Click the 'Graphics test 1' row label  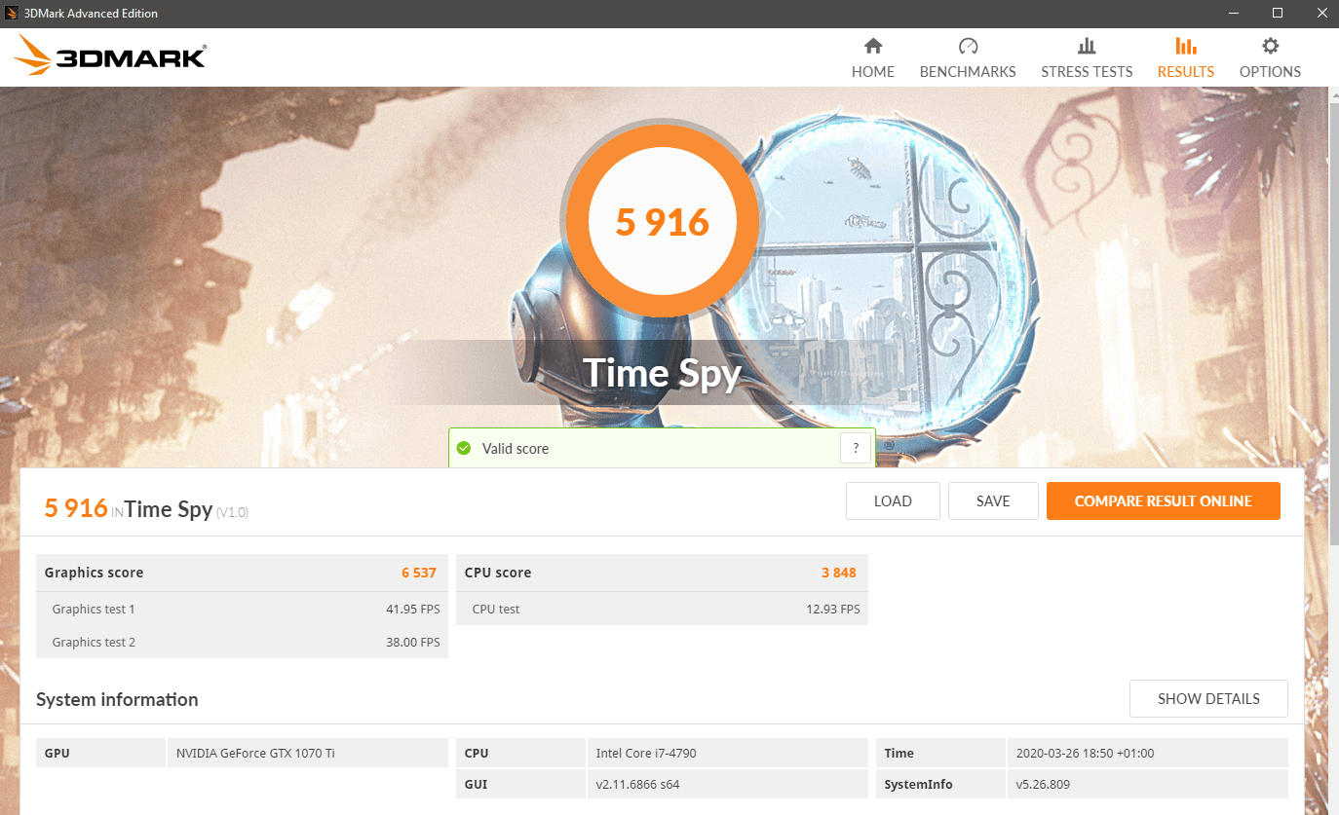click(x=94, y=609)
